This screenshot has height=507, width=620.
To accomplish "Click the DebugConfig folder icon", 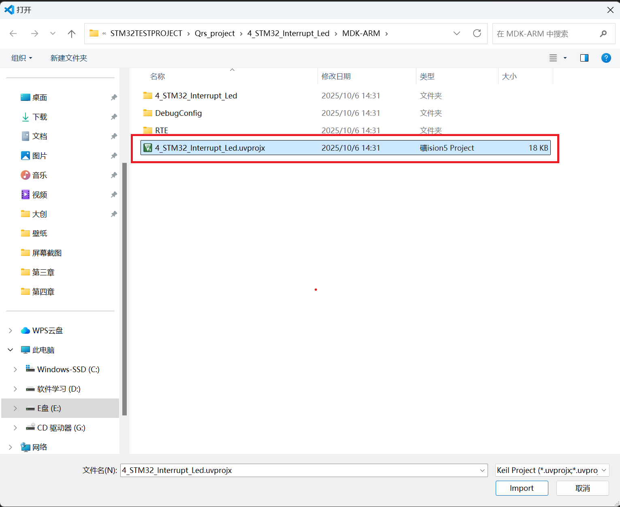I will (x=148, y=113).
